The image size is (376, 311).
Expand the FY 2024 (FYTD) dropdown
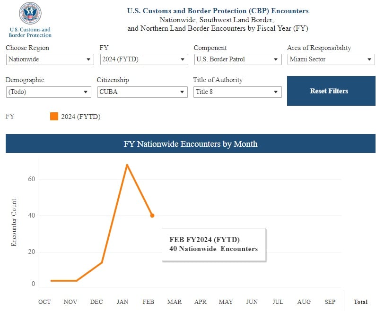click(x=144, y=59)
